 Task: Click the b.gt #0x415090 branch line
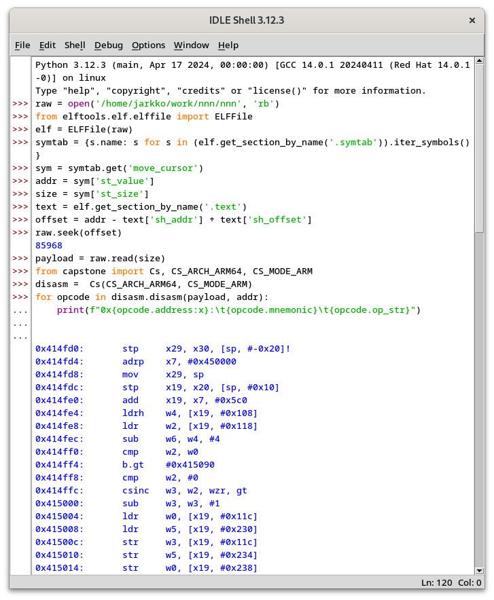[x=125, y=464]
